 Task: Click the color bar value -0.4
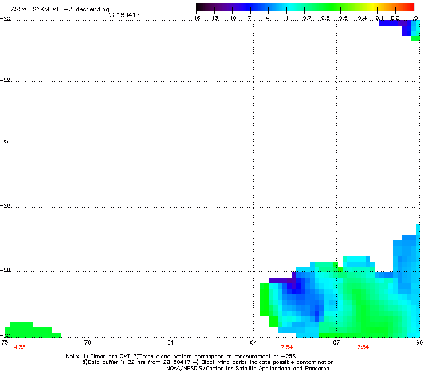coord(360,18)
